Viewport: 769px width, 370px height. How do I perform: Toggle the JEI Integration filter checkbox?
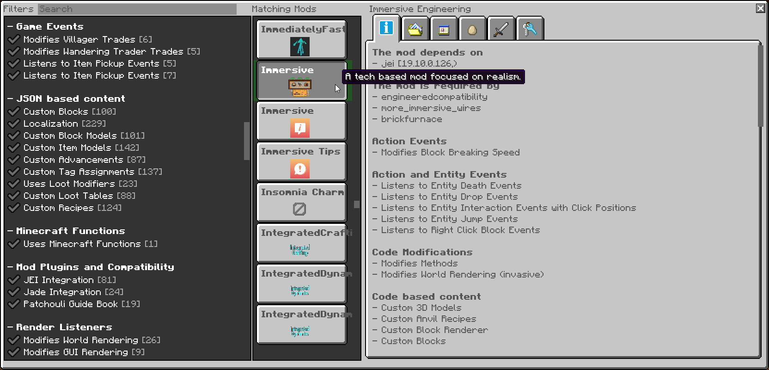[x=14, y=280]
